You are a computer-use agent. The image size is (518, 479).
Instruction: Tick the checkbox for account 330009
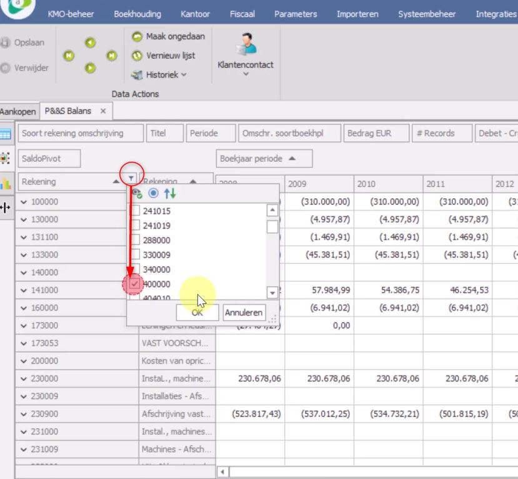pyautogui.click(x=136, y=255)
